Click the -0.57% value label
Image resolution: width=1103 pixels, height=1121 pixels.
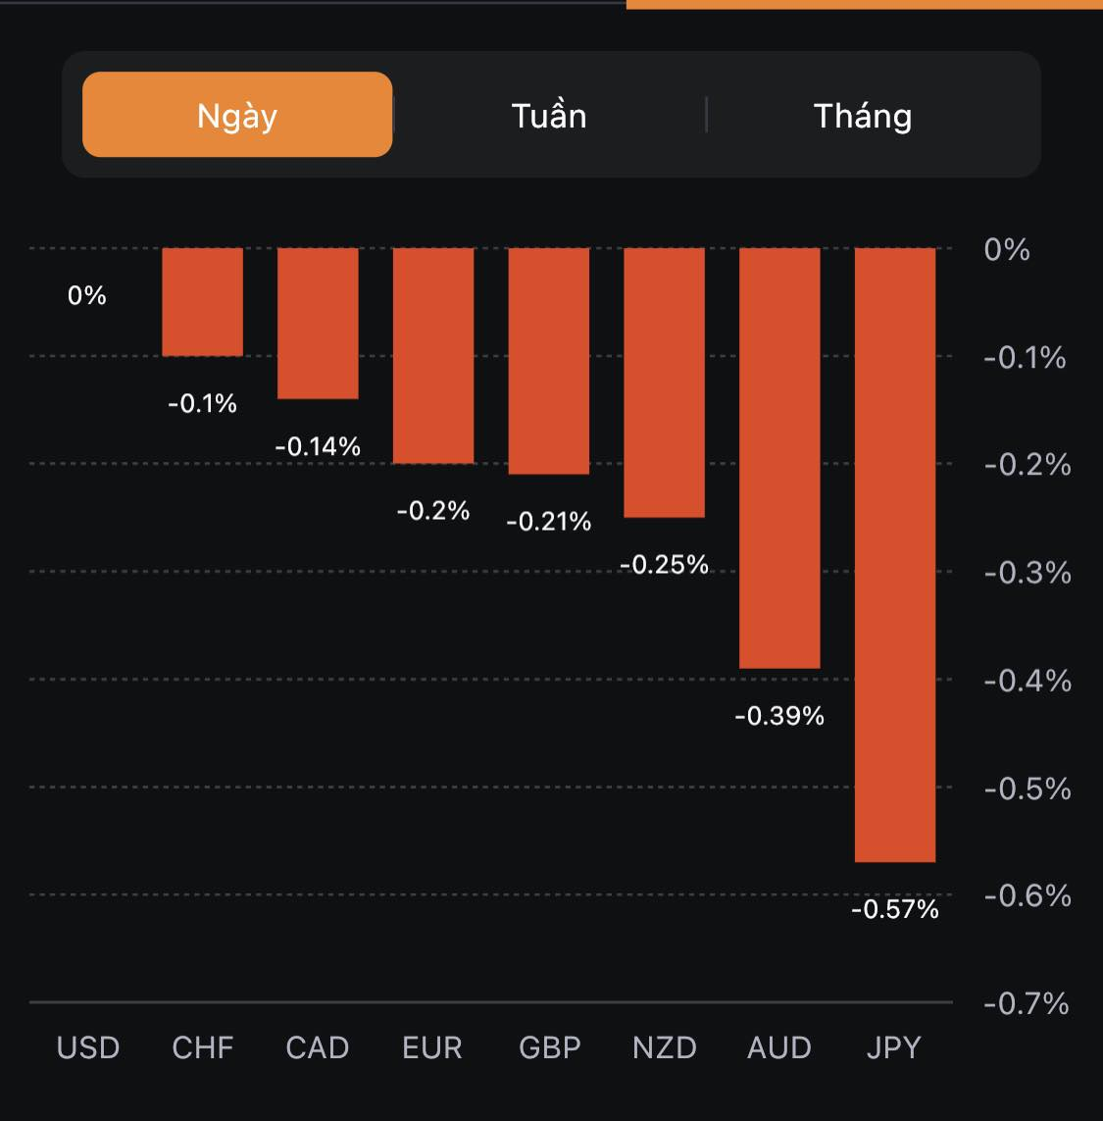click(895, 909)
